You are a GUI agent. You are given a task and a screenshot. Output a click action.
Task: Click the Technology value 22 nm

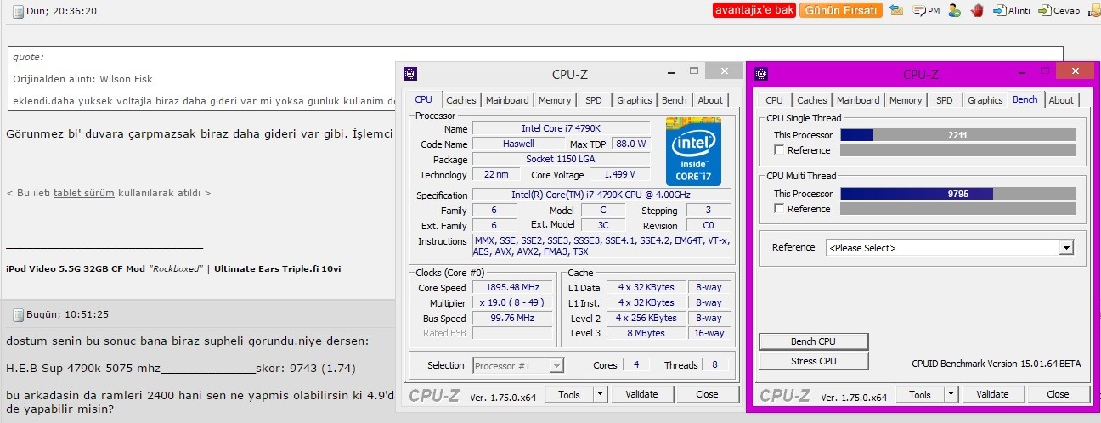(495, 175)
